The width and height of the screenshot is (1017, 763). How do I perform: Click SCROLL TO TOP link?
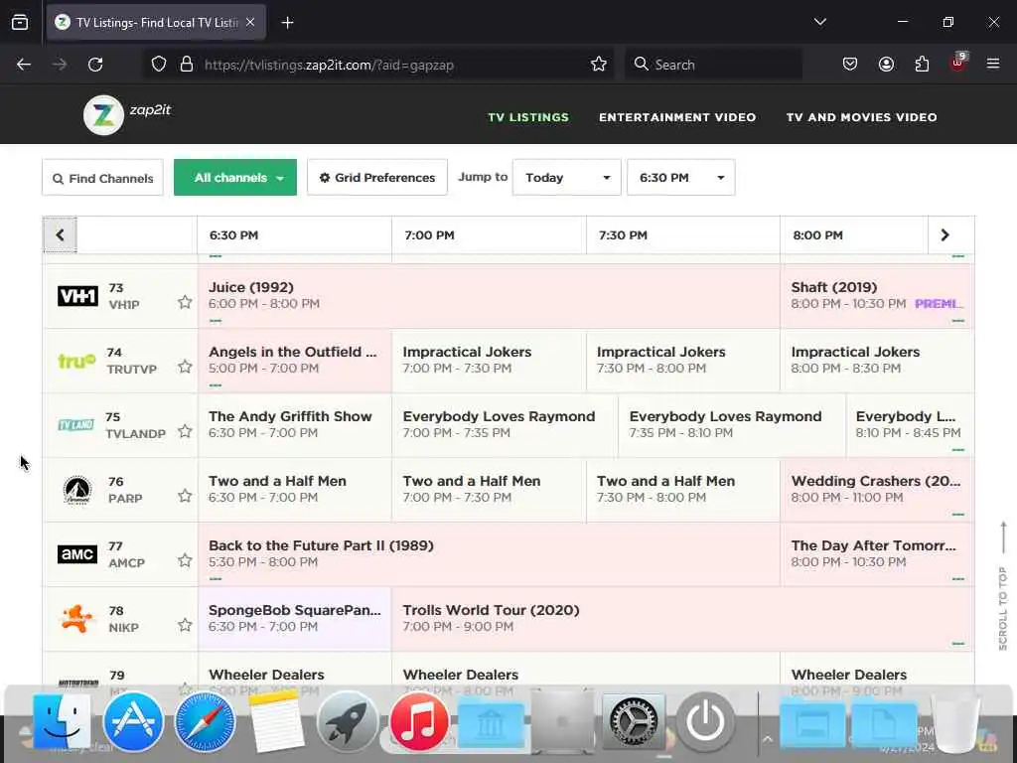1003,585
